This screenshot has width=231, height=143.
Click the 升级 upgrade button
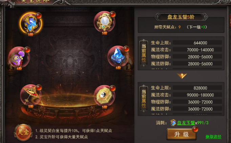pyautogui.click(x=182, y=134)
